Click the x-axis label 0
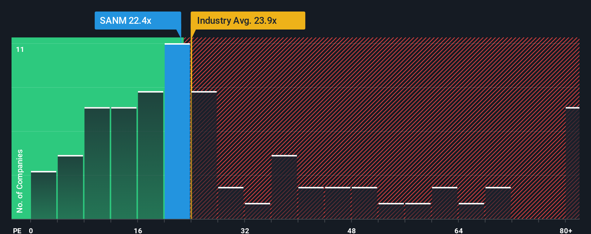591x234 pixels. pyautogui.click(x=31, y=230)
